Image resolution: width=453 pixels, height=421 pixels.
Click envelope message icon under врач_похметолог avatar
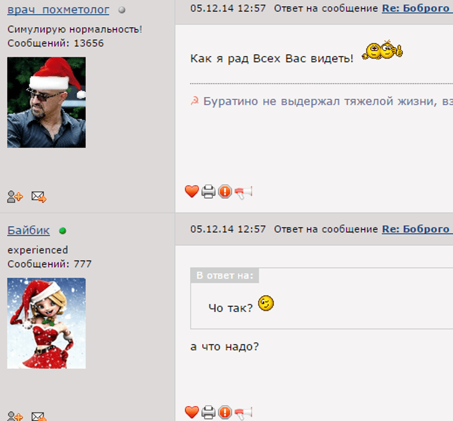[x=39, y=197]
